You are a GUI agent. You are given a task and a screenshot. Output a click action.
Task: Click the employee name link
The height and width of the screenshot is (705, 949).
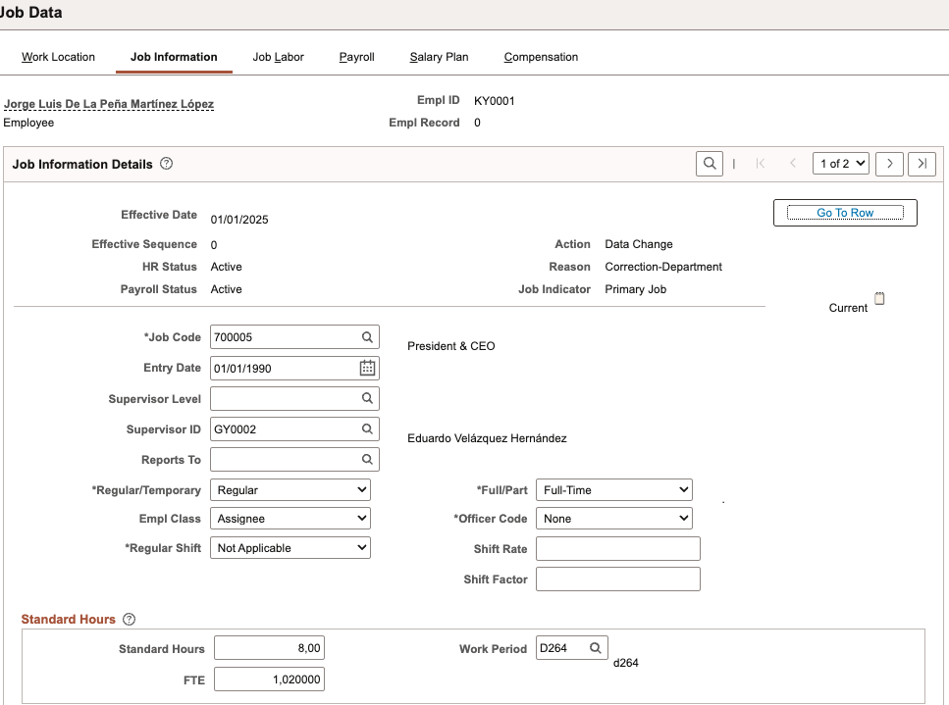tap(109, 104)
